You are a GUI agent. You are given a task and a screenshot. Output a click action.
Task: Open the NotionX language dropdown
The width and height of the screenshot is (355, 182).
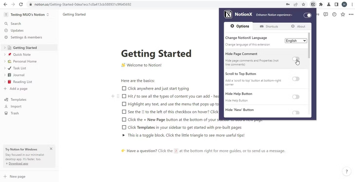(296, 41)
